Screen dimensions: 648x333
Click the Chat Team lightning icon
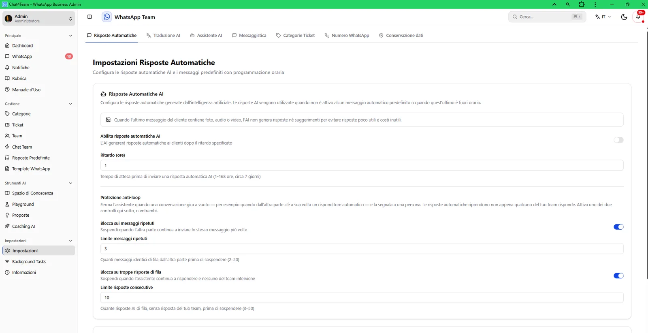tap(7, 147)
